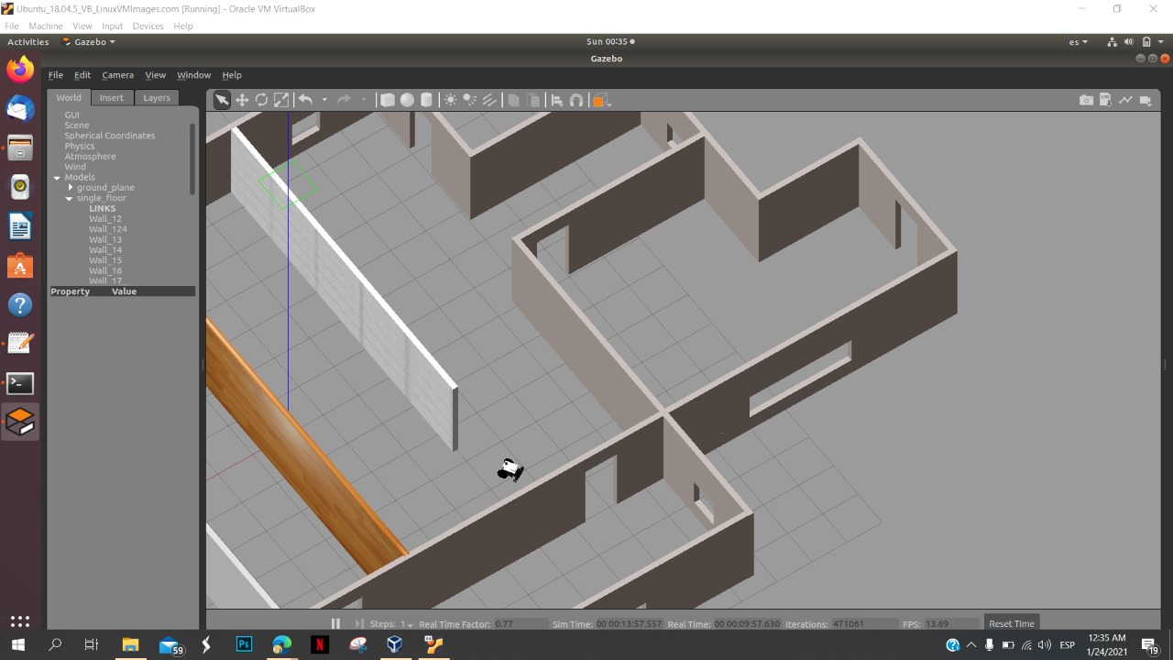The height and width of the screenshot is (660, 1173).
Task: Click the Activities button
Action: 28,41
